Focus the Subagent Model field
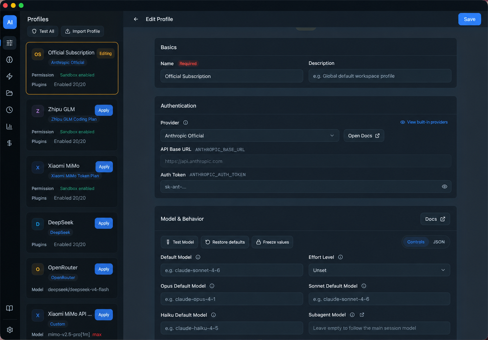This screenshot has height=340, width=488. point(379,328)
